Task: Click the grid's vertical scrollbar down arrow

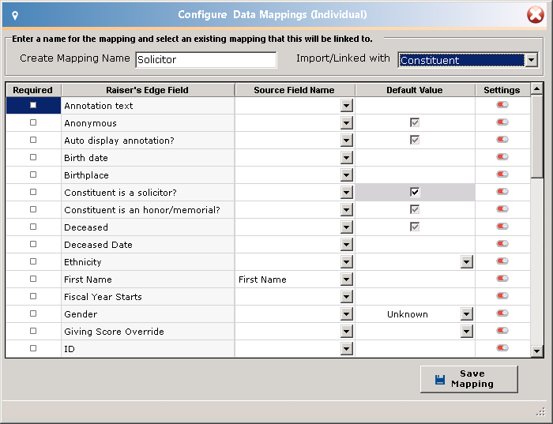Action: coord(537,351)
